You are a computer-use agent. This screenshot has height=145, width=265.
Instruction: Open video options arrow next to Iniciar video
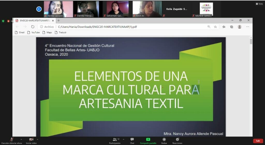tap(38, 139)
